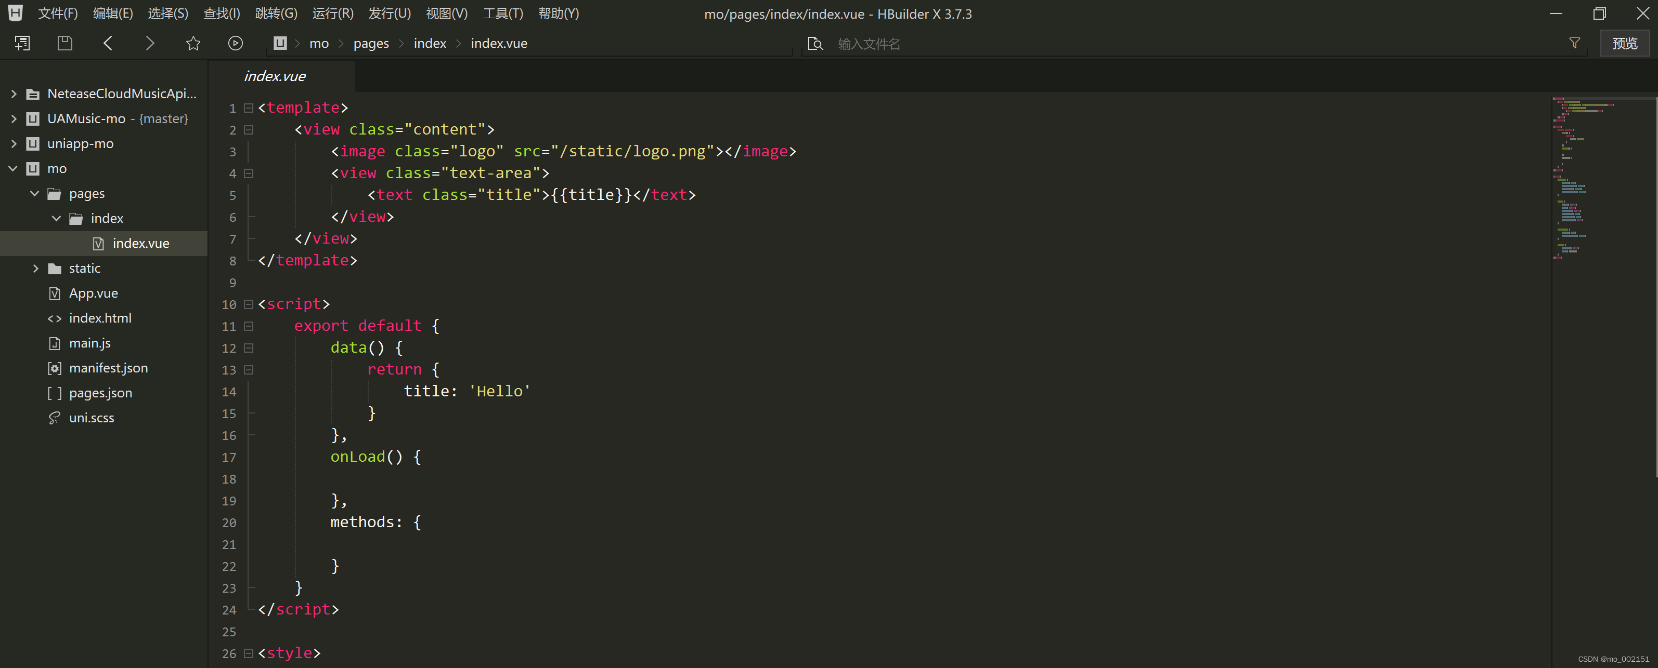Image resolution: width=1658 pixels, height=668 pixels.
Task: Click the bookmark star icon
Action: pyautogui.click(x=193, y=43)
